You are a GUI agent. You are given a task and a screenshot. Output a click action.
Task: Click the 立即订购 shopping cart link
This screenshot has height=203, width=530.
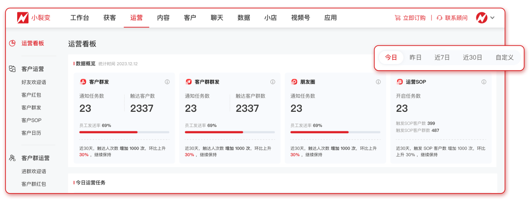click(x=410, y=18)
